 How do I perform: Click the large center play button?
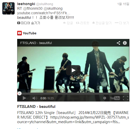[73, 70]
